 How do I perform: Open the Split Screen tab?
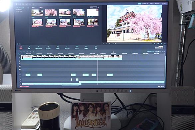(86, 47)
